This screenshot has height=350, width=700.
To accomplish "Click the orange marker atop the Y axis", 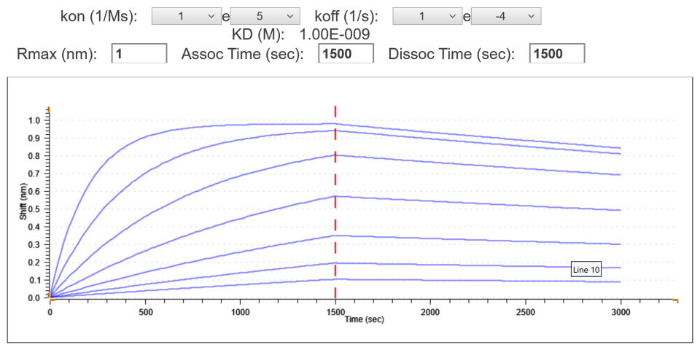I will tap(48, 109).
